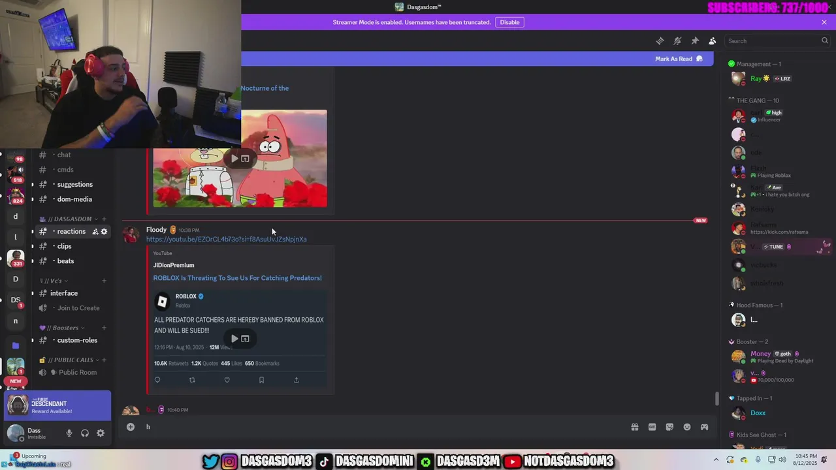The height and width of the screenshot is (470, 836).
Task: Open the server folder icon
Action: pyautogui.click(x=16, y=345)
